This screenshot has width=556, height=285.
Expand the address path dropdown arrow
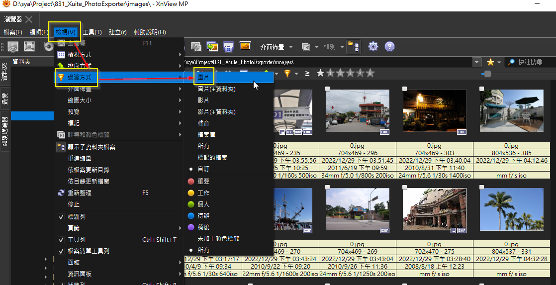(x=476, y=62)
